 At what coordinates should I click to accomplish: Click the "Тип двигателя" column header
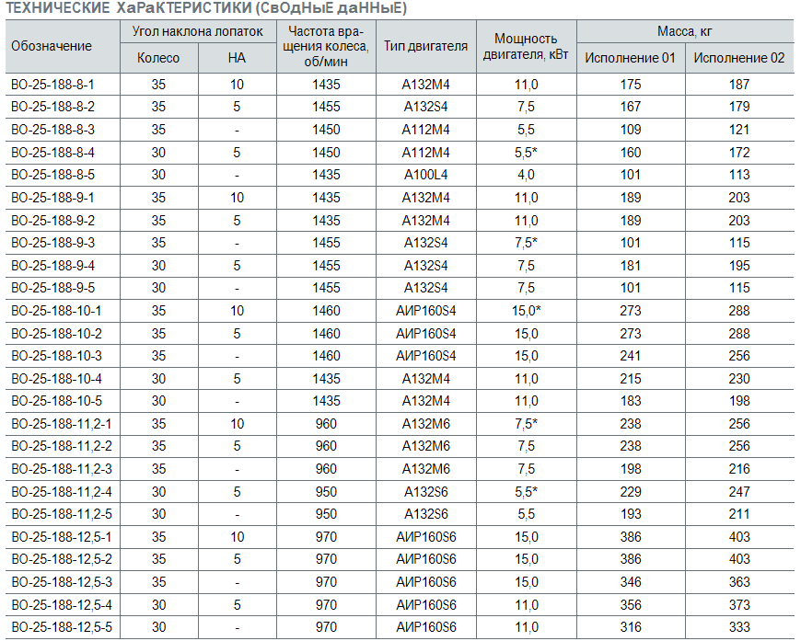425,46
